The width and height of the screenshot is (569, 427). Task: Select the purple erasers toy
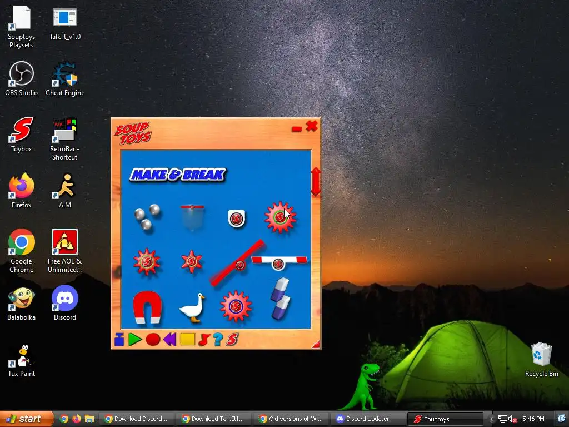click(280, 299)
